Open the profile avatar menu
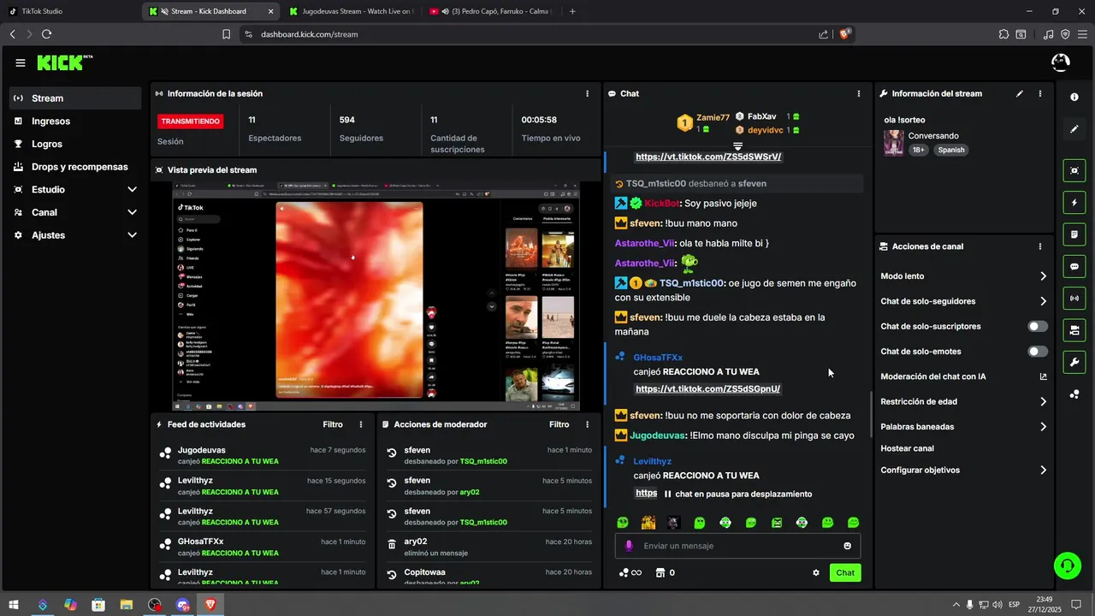Viewport: 1095px width, 616px height. [1060, 62]
